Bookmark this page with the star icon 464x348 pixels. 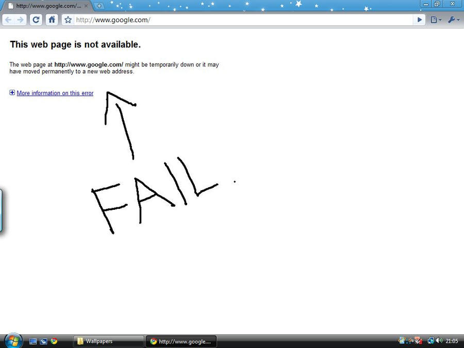click(68, 20)
